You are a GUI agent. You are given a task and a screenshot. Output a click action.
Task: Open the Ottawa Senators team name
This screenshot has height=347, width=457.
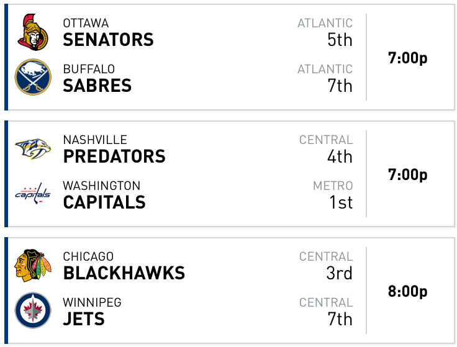pos(108,32)
